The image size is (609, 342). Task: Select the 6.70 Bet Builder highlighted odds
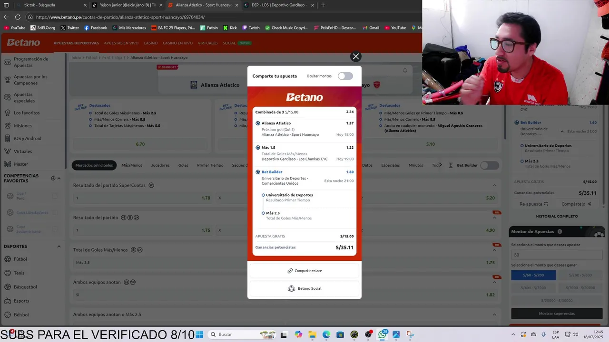tap(140, 144)
